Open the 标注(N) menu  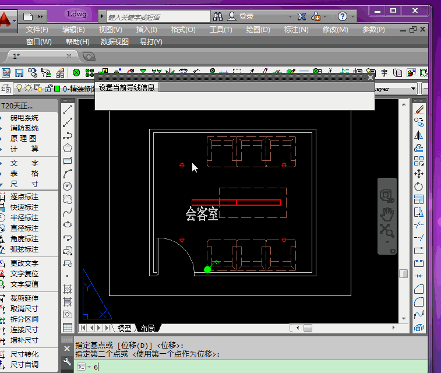click(296, 30)
